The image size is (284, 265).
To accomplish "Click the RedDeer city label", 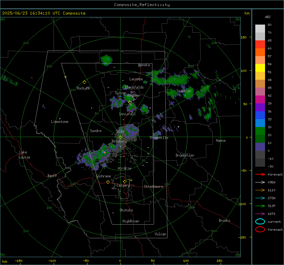I will tap(134, 95).
